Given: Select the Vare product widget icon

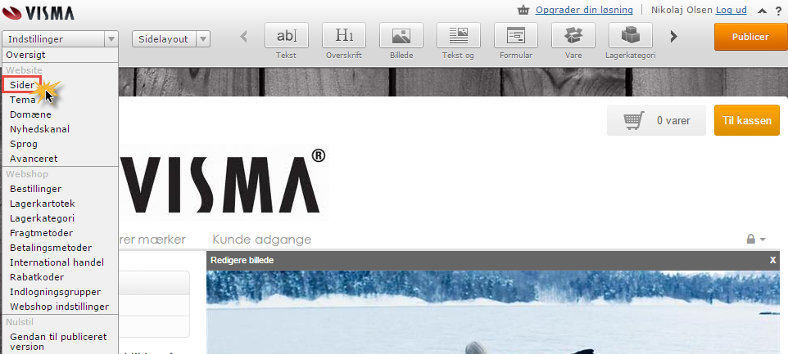Looking at the screenshot, I should click(x=573, y=35).
